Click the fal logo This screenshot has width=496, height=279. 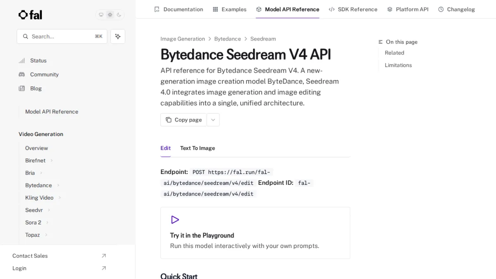30,15
